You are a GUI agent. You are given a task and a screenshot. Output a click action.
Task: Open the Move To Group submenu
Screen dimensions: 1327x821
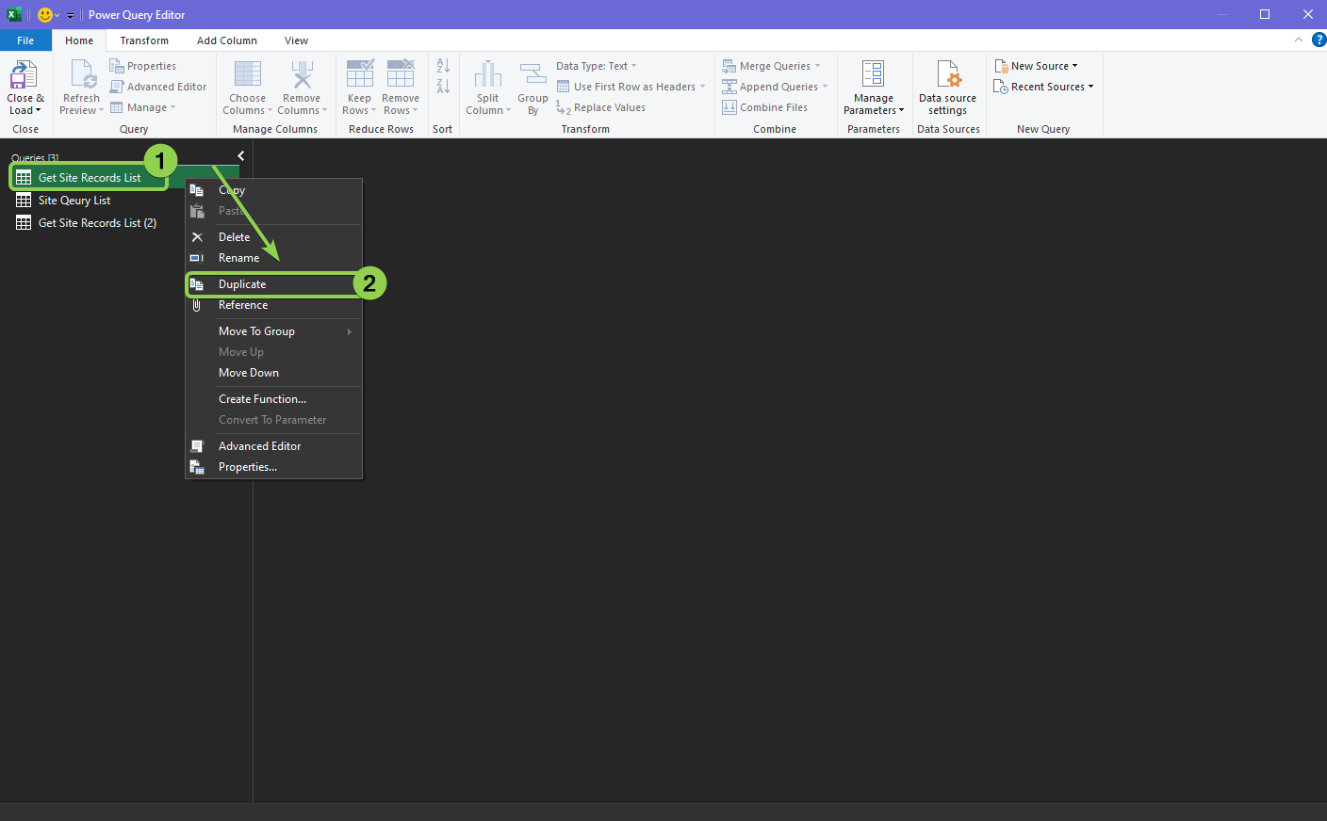(x=273, y=331)
